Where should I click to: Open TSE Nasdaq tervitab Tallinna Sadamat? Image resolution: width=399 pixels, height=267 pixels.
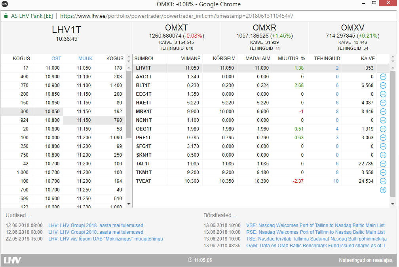316,239
